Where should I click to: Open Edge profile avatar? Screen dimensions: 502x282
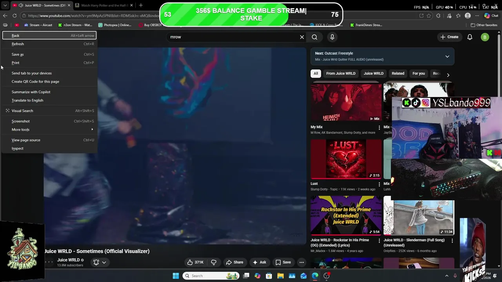(467, 16)
